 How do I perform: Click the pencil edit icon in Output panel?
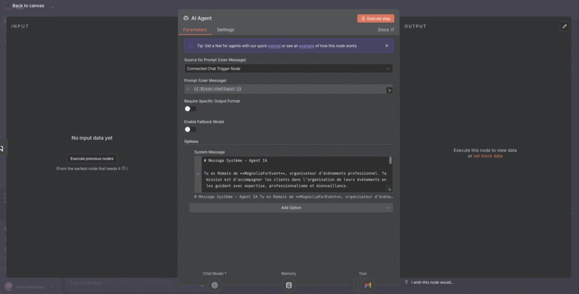tap(564, 27)
